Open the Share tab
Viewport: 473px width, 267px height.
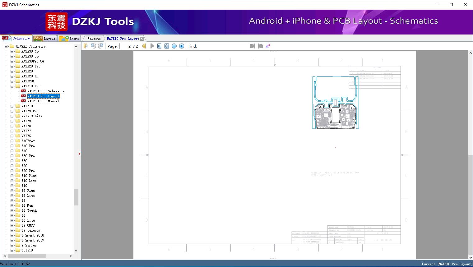(69, 39)
